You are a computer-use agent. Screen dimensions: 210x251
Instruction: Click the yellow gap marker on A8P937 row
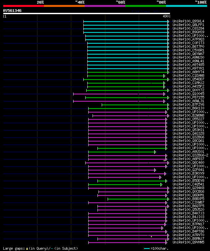coord(164,160)
